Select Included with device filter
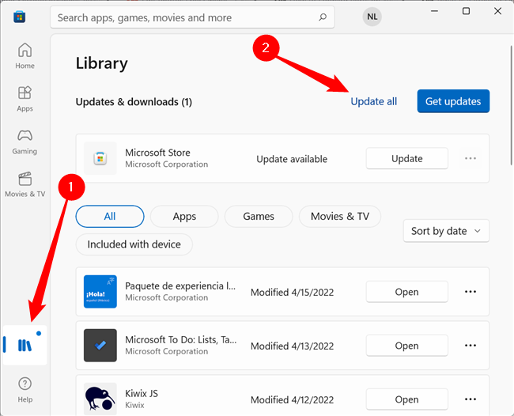Screen dimensions: 514x416 tap(134, 244)
